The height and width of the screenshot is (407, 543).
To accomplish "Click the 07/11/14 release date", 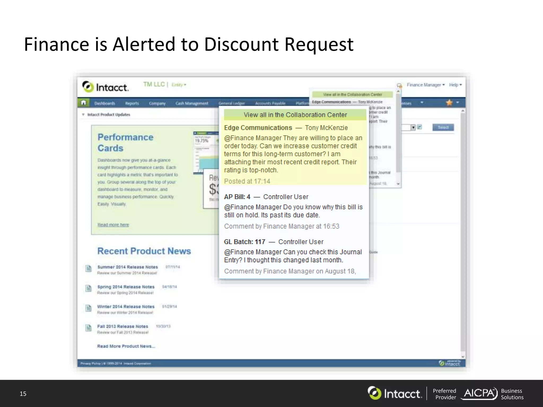I will 173,267.
